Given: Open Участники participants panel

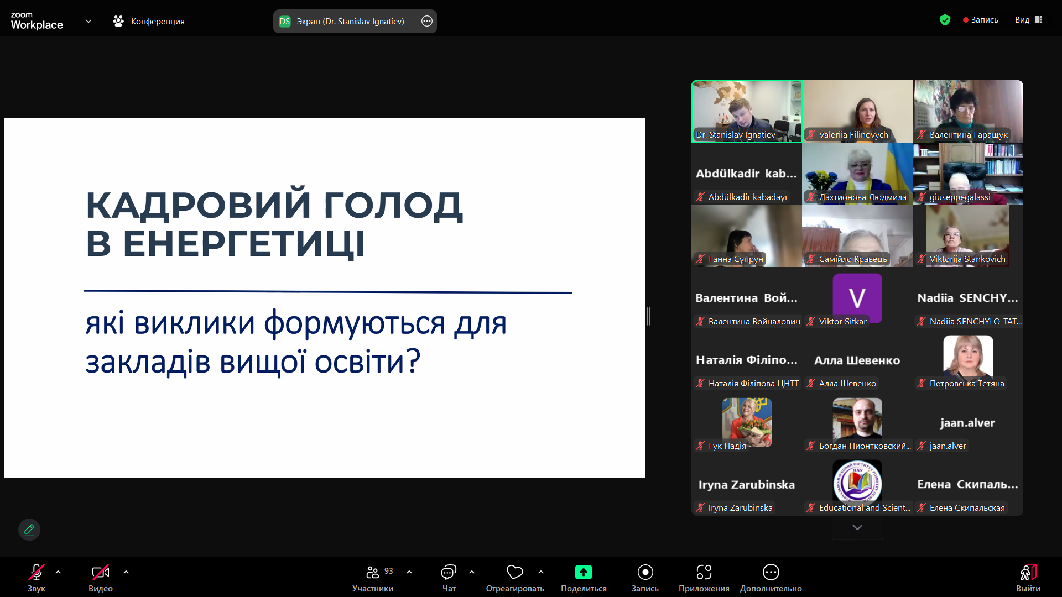Looking at the screenshot, I should tap(373, 573).
